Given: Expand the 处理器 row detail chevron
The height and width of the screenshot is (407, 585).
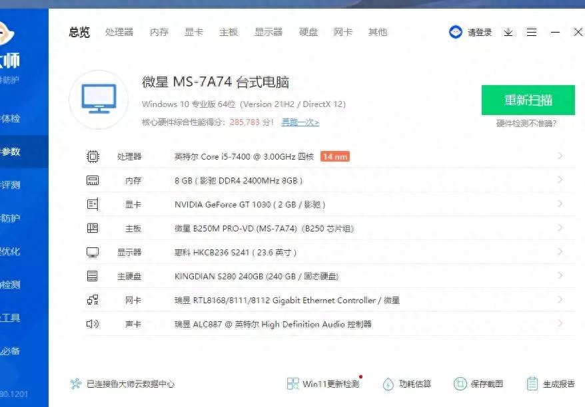Looking at the screenshot, I should click(560, 155).
